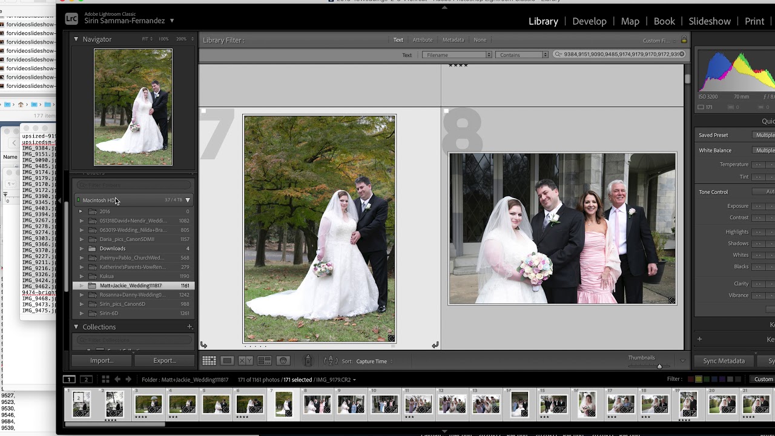Select Metadata in Library Filter bar
The height and width of the screenshot is (436, 775).
click(453, 40)
